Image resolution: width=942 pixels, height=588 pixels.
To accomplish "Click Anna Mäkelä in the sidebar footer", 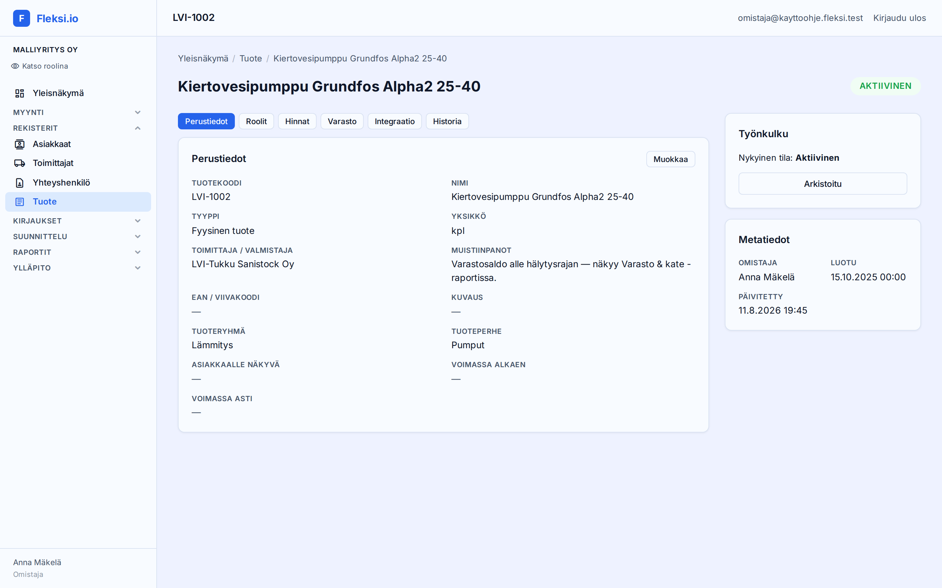I will click(x=37, y=562).
